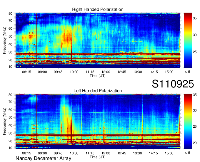The width and height of the screenshot is (200, 162).
Task: Click the "Nancay Decameter Array" caption
Action: [x=43, y=158]
